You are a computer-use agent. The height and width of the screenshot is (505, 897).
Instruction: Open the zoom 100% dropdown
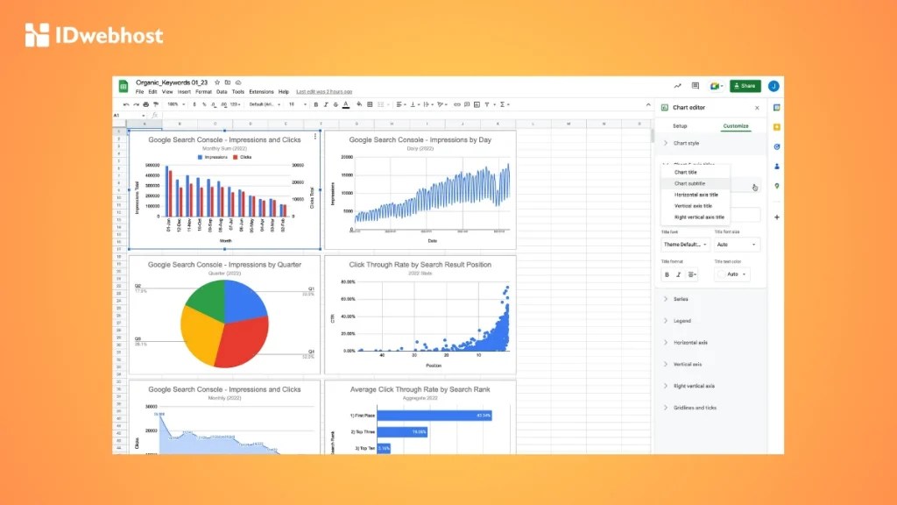click(175, 105)
